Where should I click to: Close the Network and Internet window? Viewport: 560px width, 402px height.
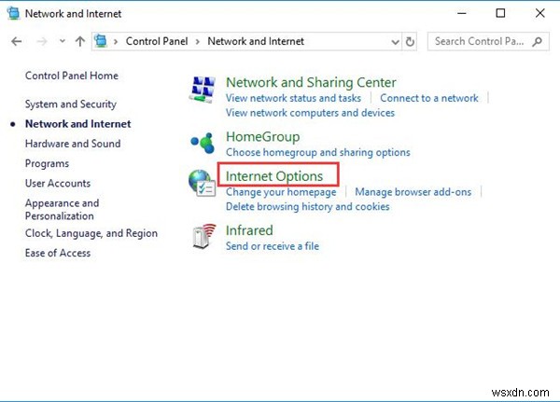click(x=540, y=13)
